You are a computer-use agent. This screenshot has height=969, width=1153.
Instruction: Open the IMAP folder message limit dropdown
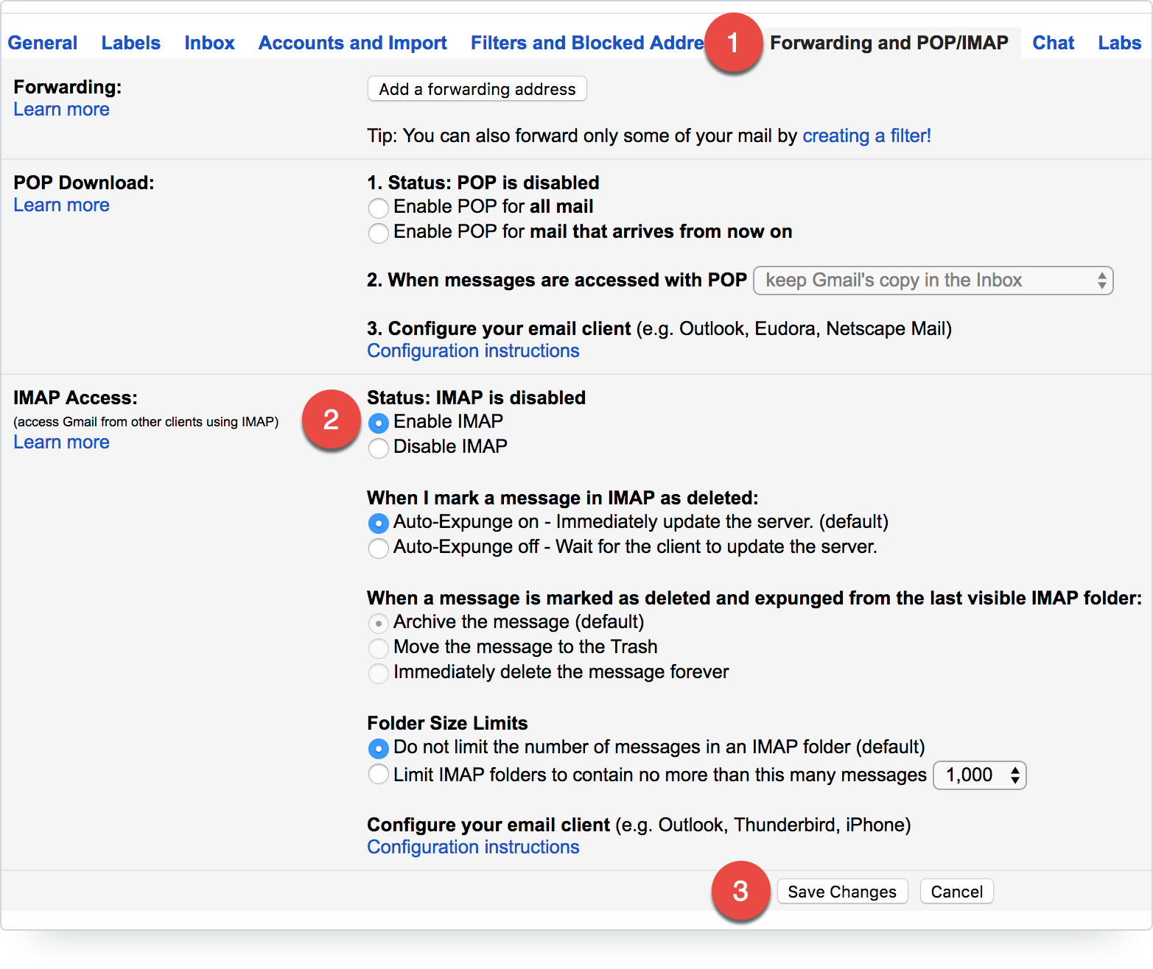[979, 775]
